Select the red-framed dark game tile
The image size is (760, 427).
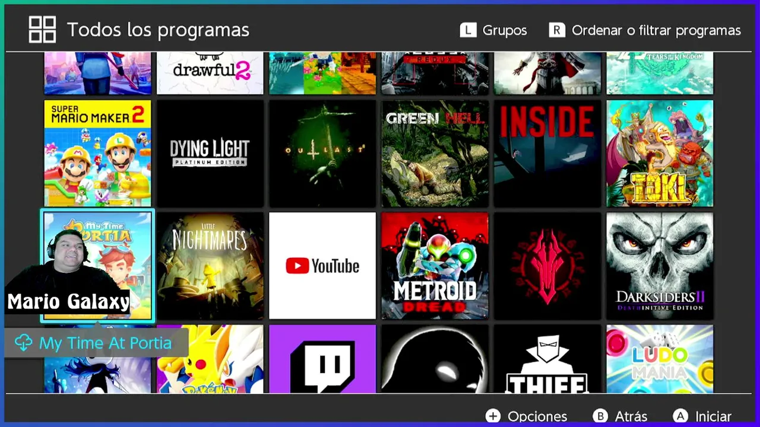point(435,73)
